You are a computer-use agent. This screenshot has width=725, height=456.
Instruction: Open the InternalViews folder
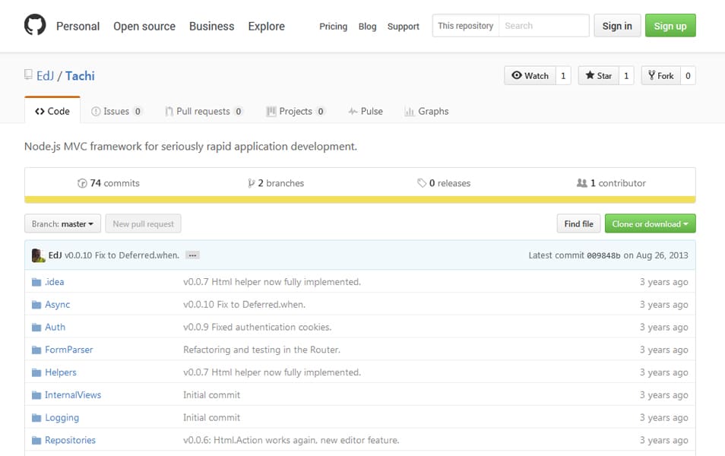(x=73, y=395)
